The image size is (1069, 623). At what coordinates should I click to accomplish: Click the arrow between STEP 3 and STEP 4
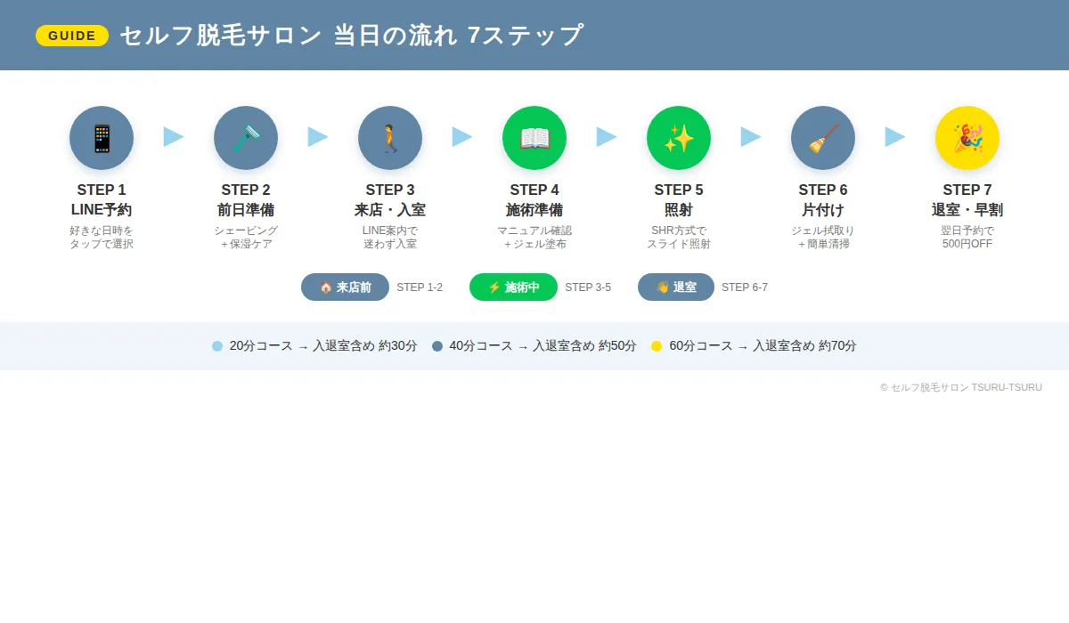pos(462,136)
